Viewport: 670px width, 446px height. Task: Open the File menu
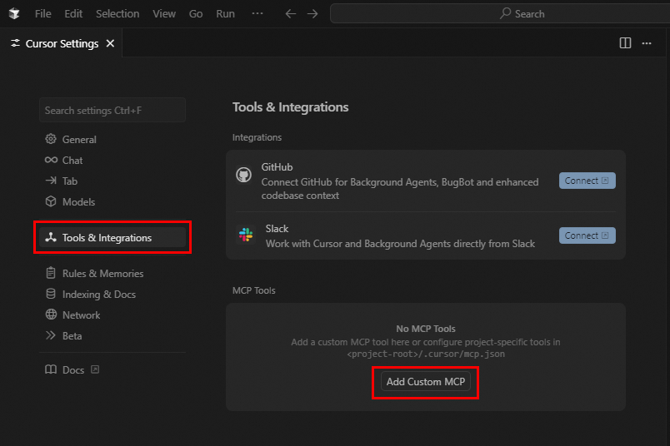point(43,14)
